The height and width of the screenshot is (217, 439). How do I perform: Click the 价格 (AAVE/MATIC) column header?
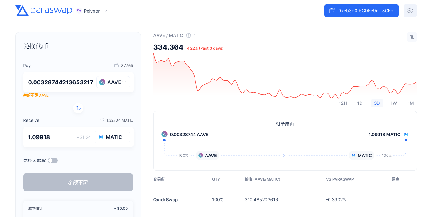[262, 179]
